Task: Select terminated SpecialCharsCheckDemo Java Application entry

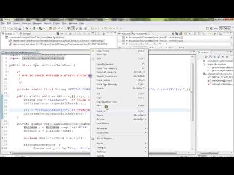Action: pyautogui.click(x=37, y=37)
